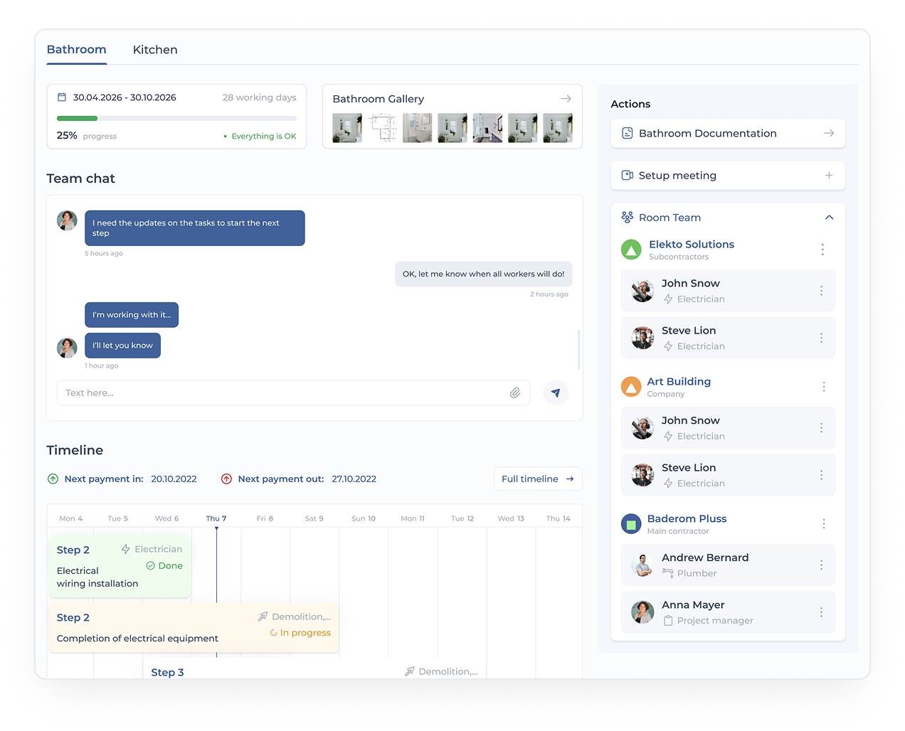
Task: Open options for Anna Mayer
Action: [821, 612]
